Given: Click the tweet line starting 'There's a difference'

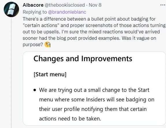Looking at the screenshot, I should click(x=89, y=19).
